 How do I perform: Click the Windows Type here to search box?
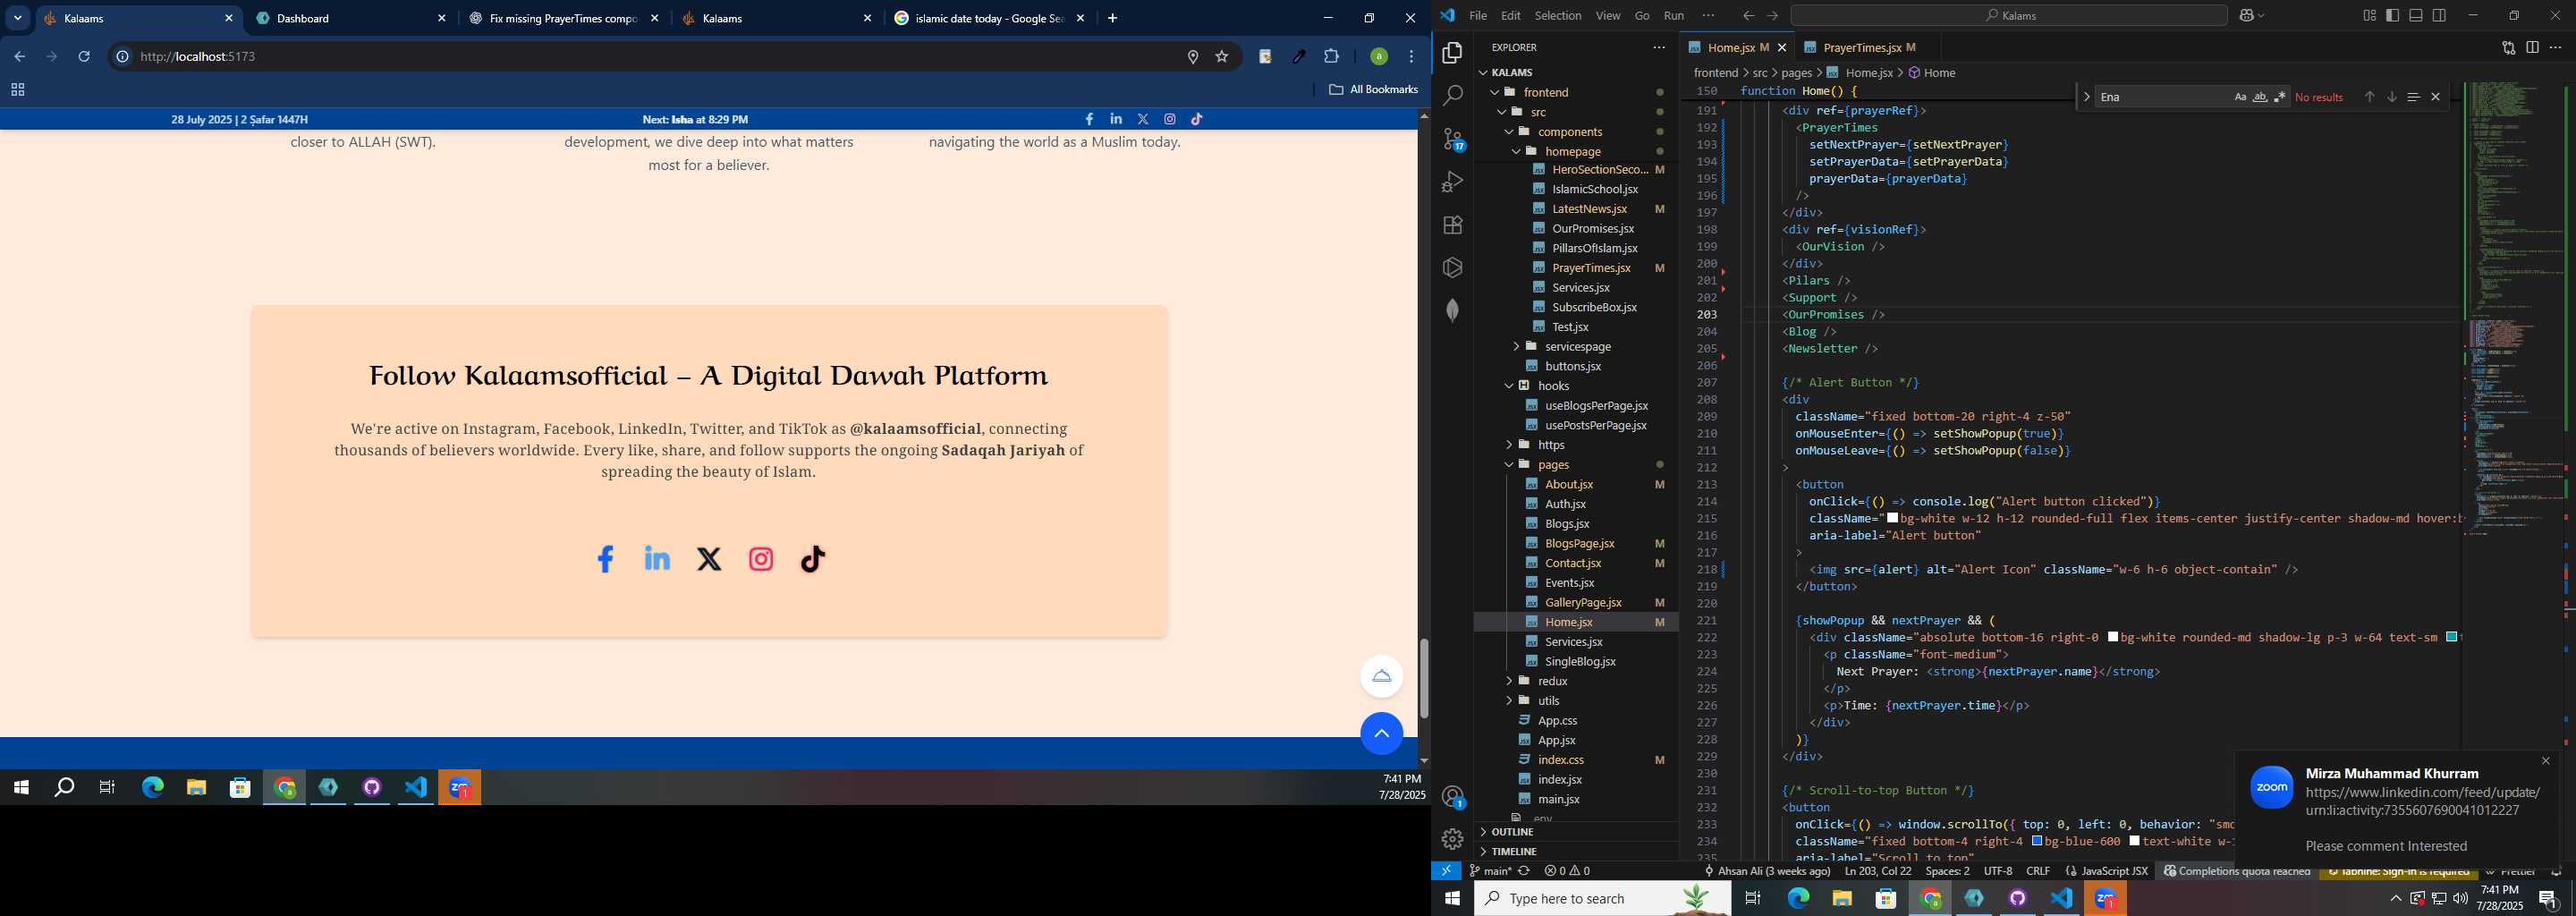1603,899
